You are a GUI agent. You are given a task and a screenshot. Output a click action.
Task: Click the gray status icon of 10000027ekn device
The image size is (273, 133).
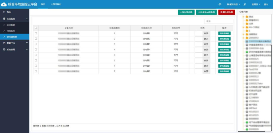[x=247, y=84]
